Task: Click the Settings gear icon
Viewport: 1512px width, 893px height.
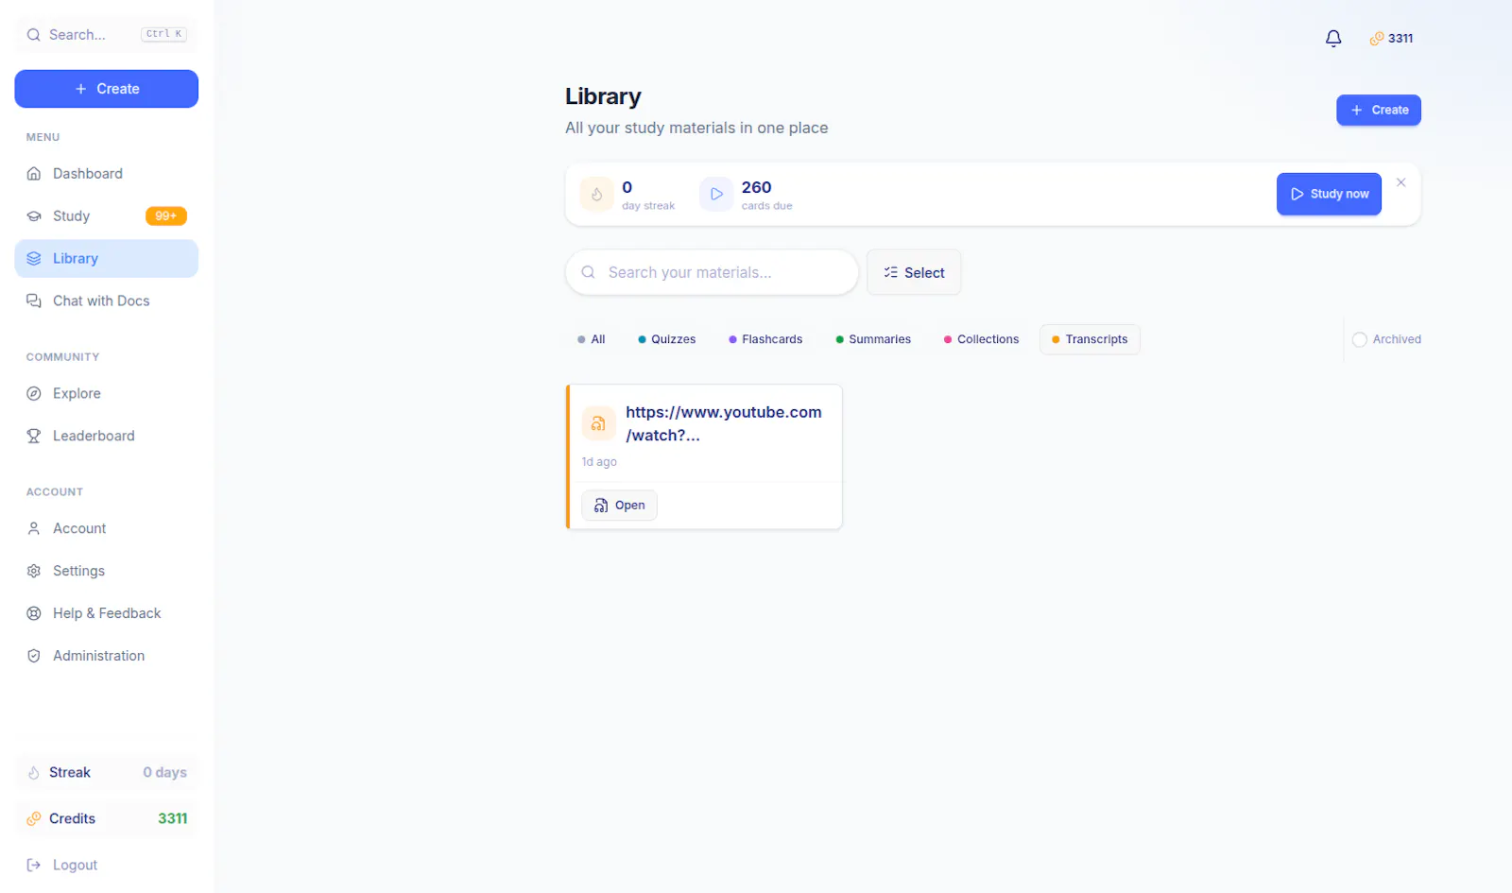Action: [x=34, y=572]
